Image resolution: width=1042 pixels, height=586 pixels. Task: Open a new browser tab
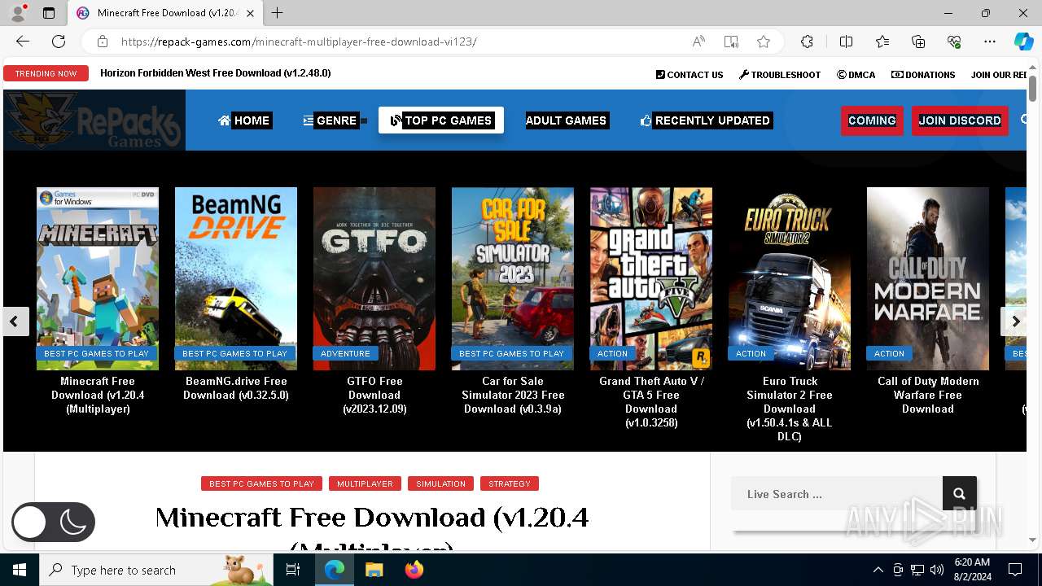coord(278,13)
